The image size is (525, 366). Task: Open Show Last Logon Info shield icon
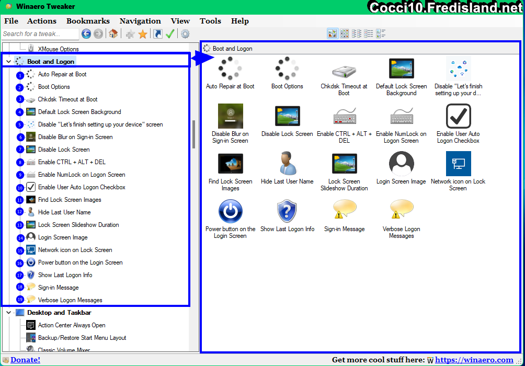coord(287,211)
